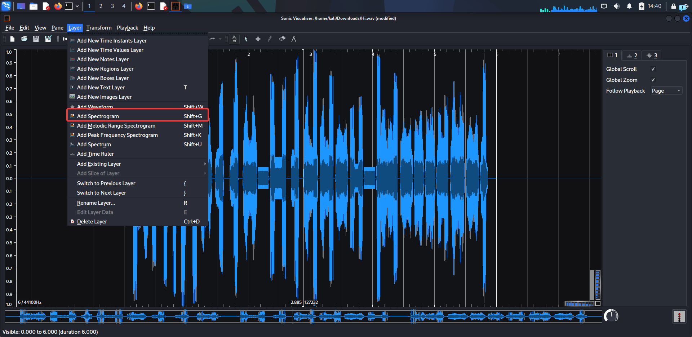Screen dimensions: 692x337
Task: Switch to time ruler tab 2
Action: (x=632, y=55)
